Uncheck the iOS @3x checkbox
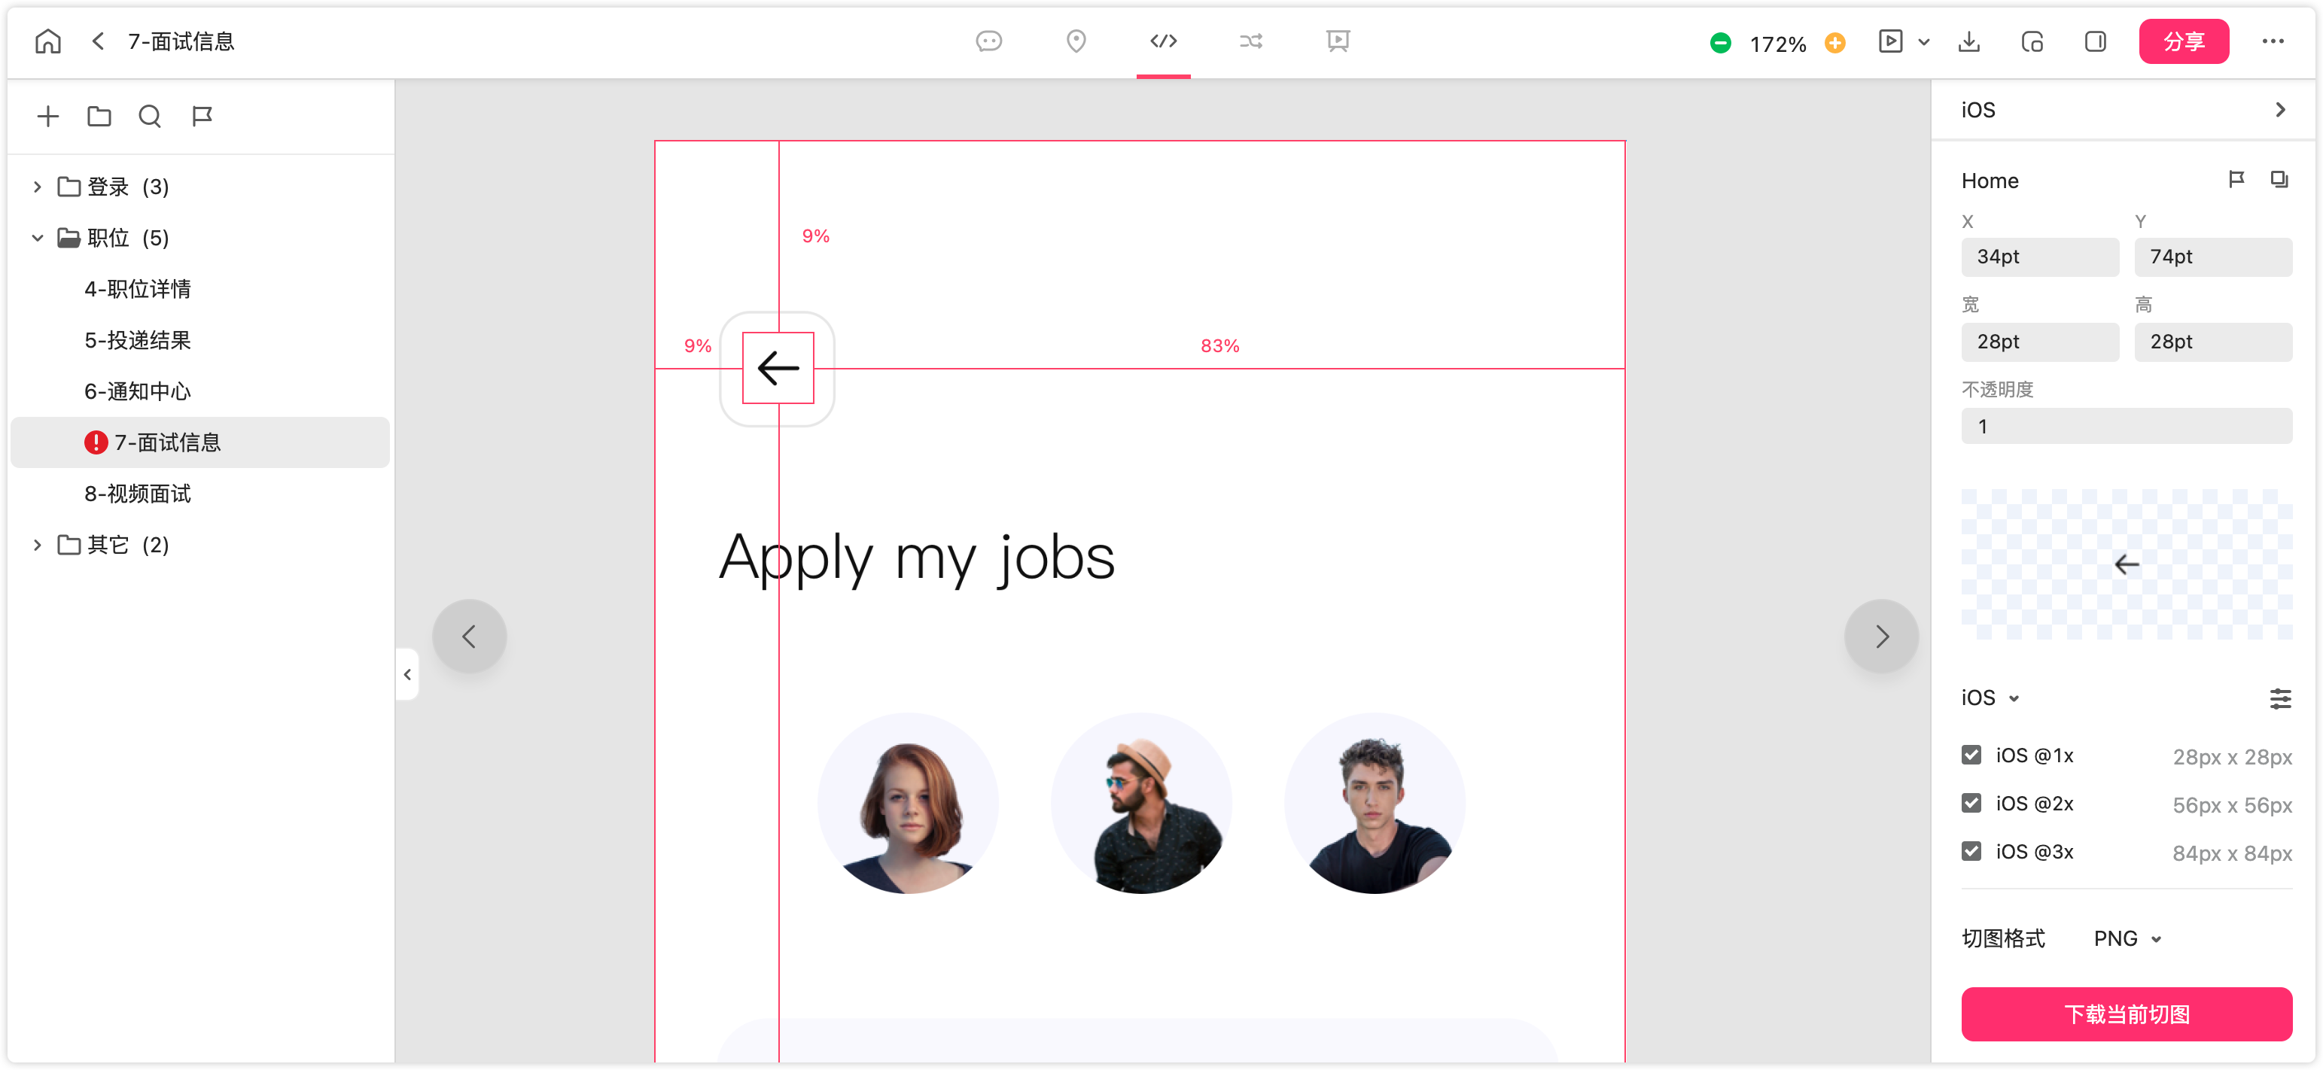This screenshot has width=2323, height=1070. click(x=1971, y=852)
